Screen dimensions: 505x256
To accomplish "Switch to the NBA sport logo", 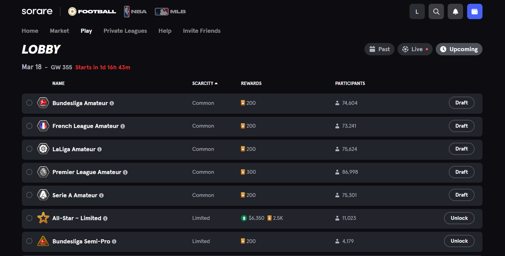I will tap(135, 12).
